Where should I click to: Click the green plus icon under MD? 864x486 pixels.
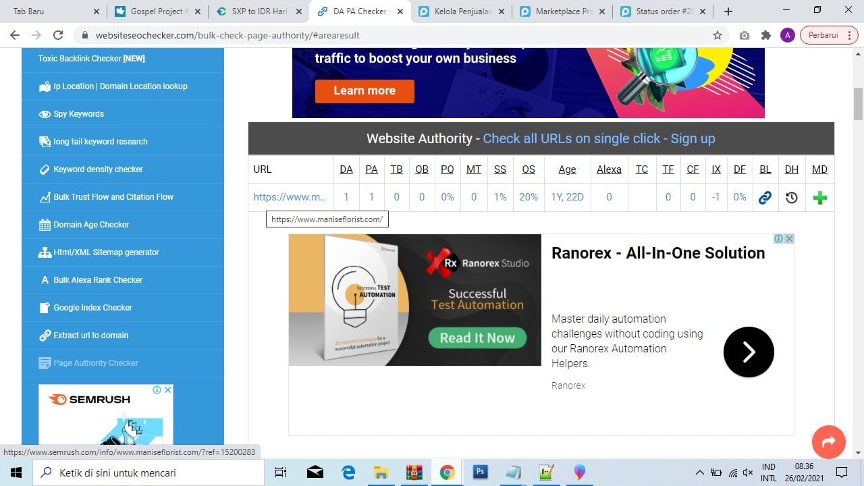[819, 198]
